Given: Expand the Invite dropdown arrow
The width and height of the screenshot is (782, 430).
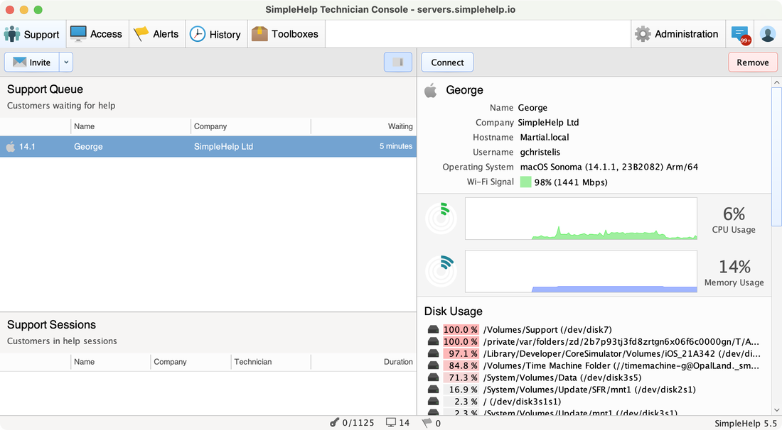Looking at the screenshot, I should (66, 62).
